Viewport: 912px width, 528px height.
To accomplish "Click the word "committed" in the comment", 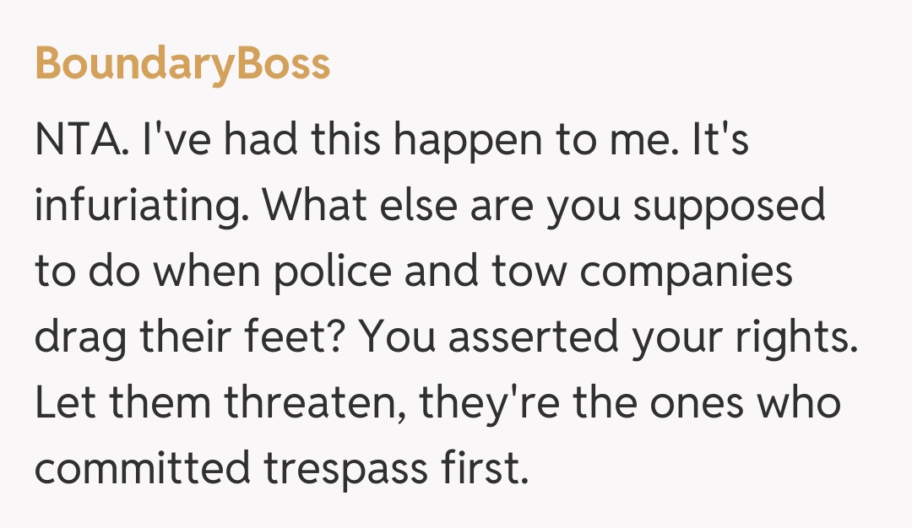I will coord(143,468).
